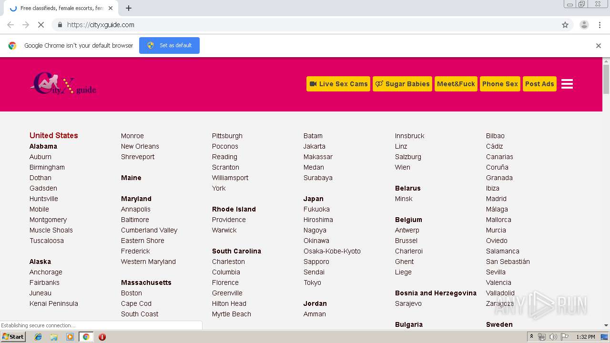The width and height of the screenshot is (610, 343).
Task: Open the New Orleans link
Action: [140, 146]
